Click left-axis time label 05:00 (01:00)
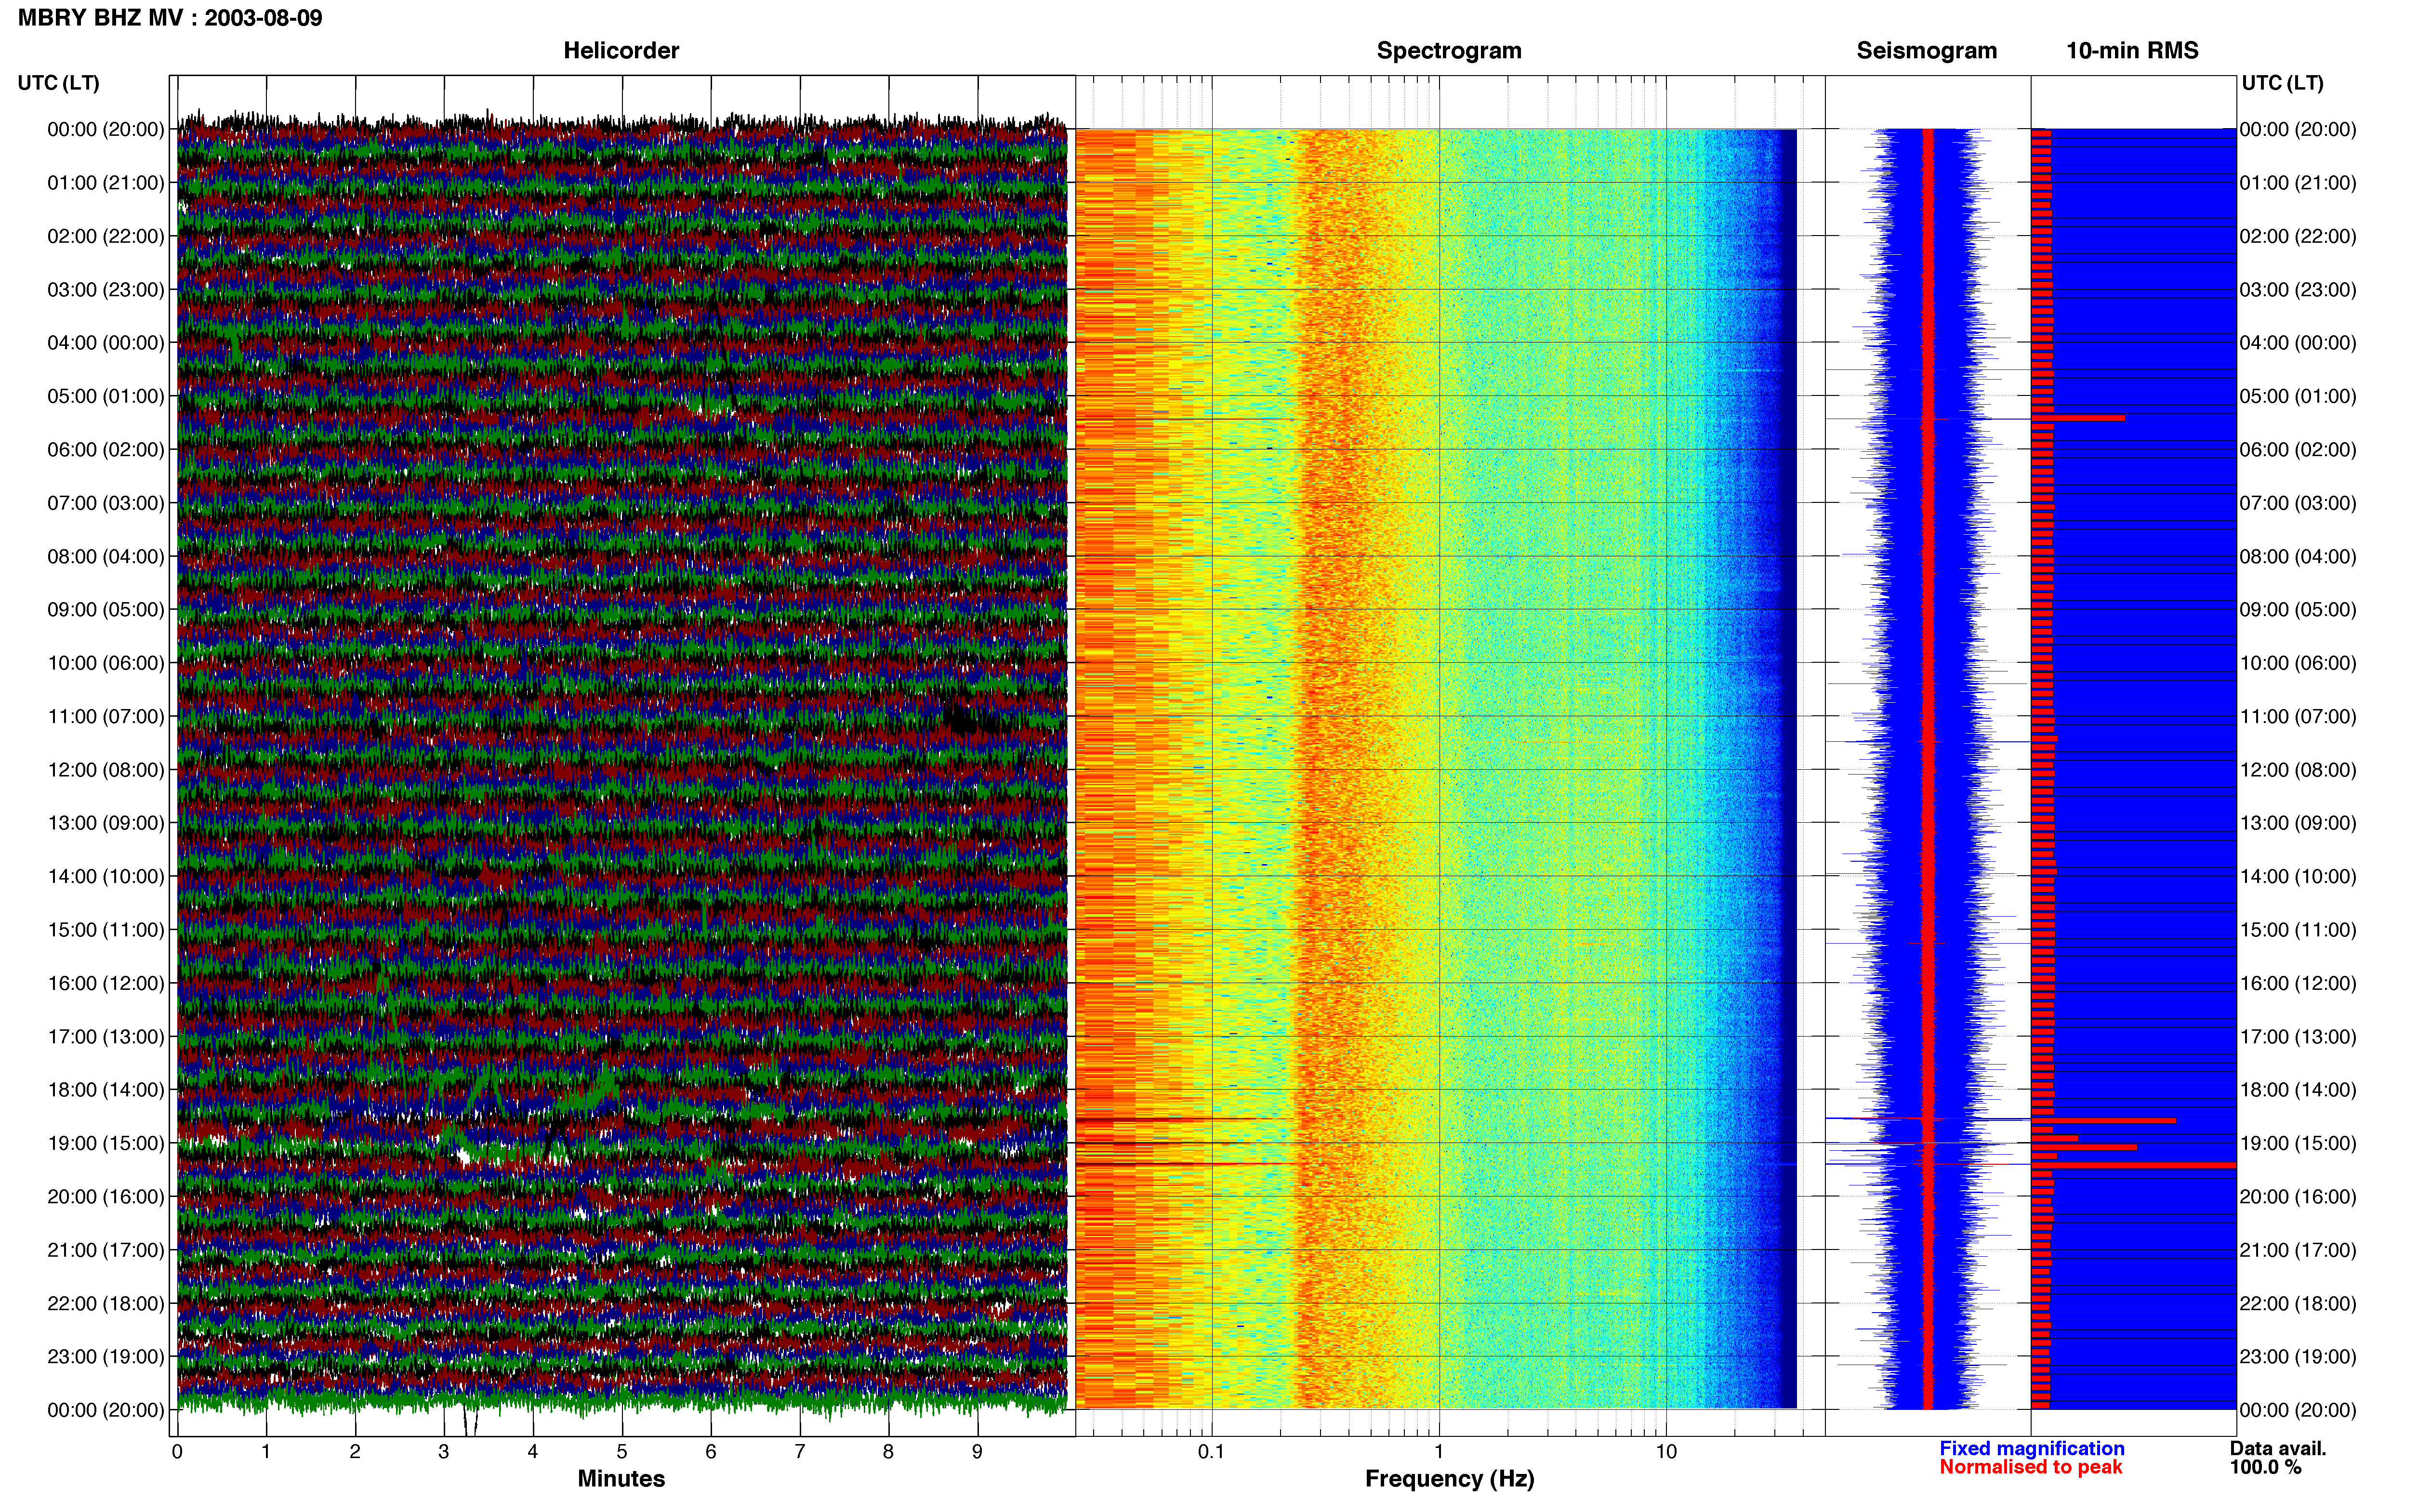2418x1512 pixels. 106,396
